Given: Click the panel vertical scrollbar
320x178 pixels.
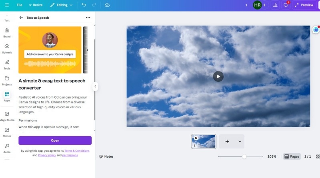Looking at the screenshot, I should [95, 79].
